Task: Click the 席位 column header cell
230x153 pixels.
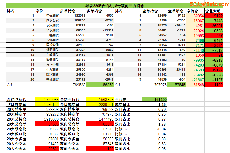Action: 47,11
